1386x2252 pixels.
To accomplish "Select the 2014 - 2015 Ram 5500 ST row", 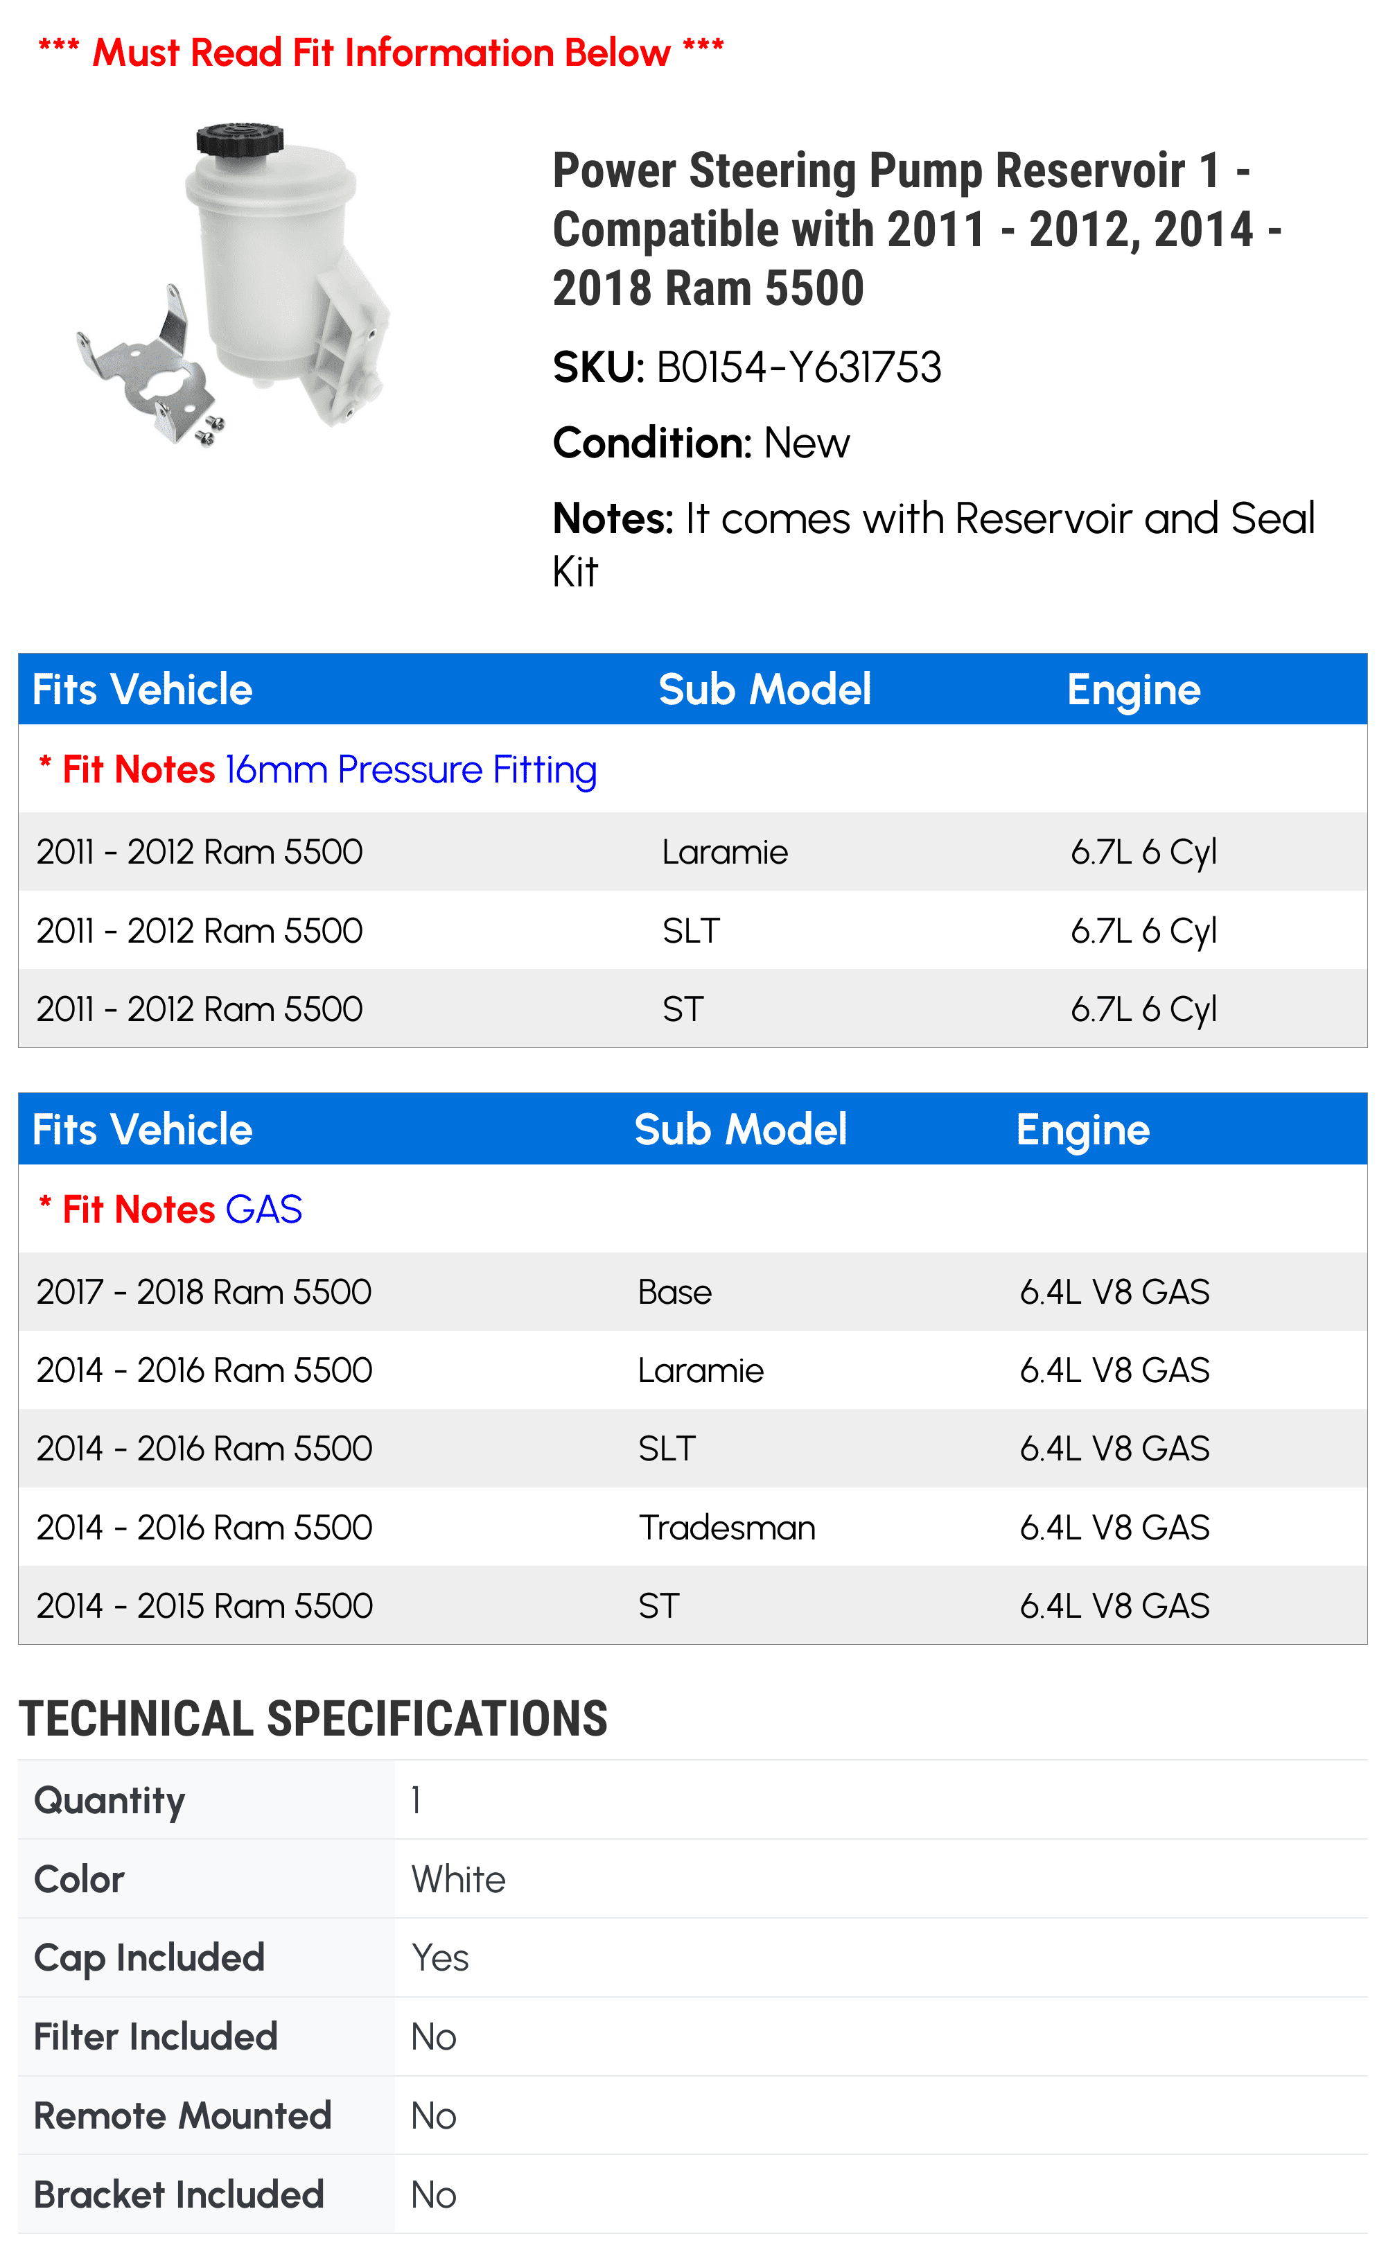I will point(693,1605).
